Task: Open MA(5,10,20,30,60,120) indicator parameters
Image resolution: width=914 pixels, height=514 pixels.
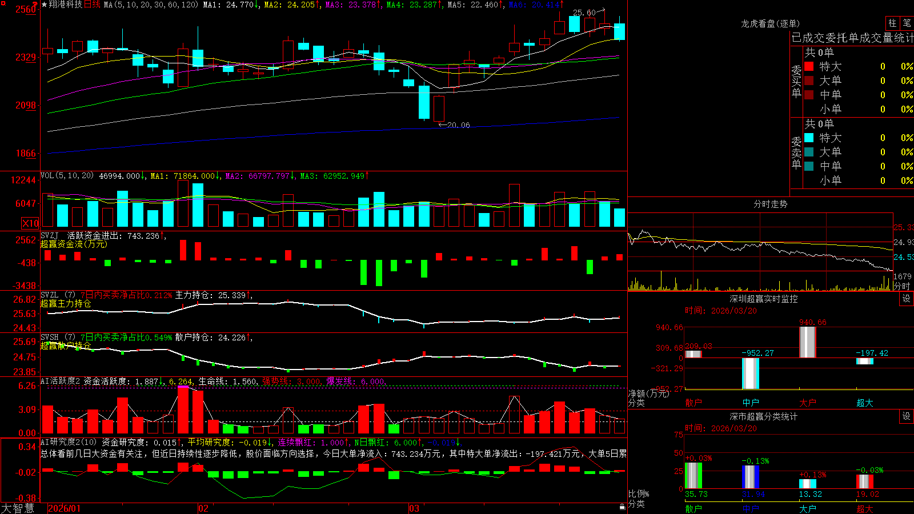Action: 151,5
